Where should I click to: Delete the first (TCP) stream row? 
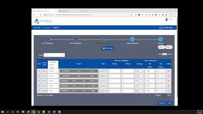pos(169,71)
